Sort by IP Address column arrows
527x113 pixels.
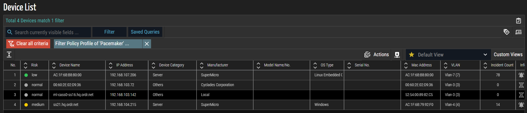pyautogui.click(x=111, y=65)
